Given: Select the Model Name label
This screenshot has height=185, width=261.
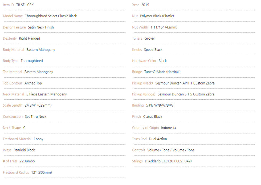Looking at the screenshot, I should coord(13,16).
